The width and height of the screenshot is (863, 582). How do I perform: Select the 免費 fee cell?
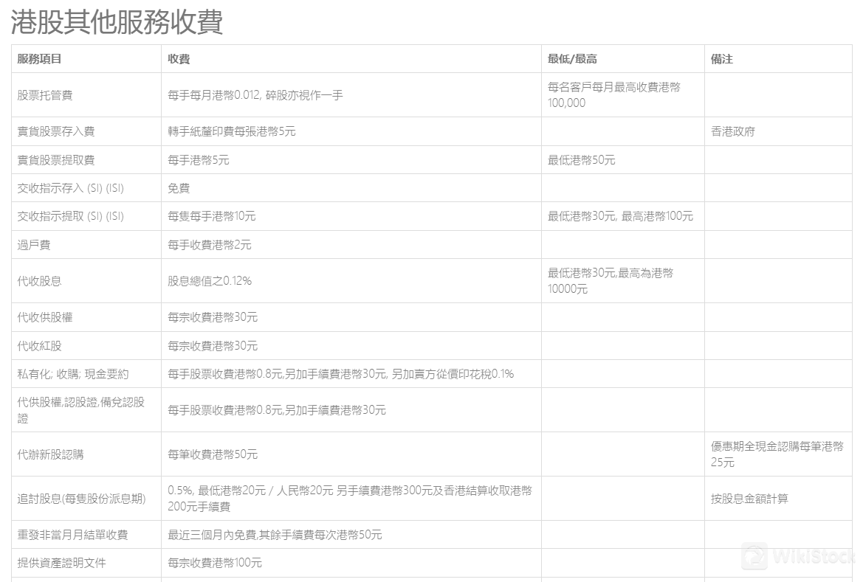(x=179, y=188)
